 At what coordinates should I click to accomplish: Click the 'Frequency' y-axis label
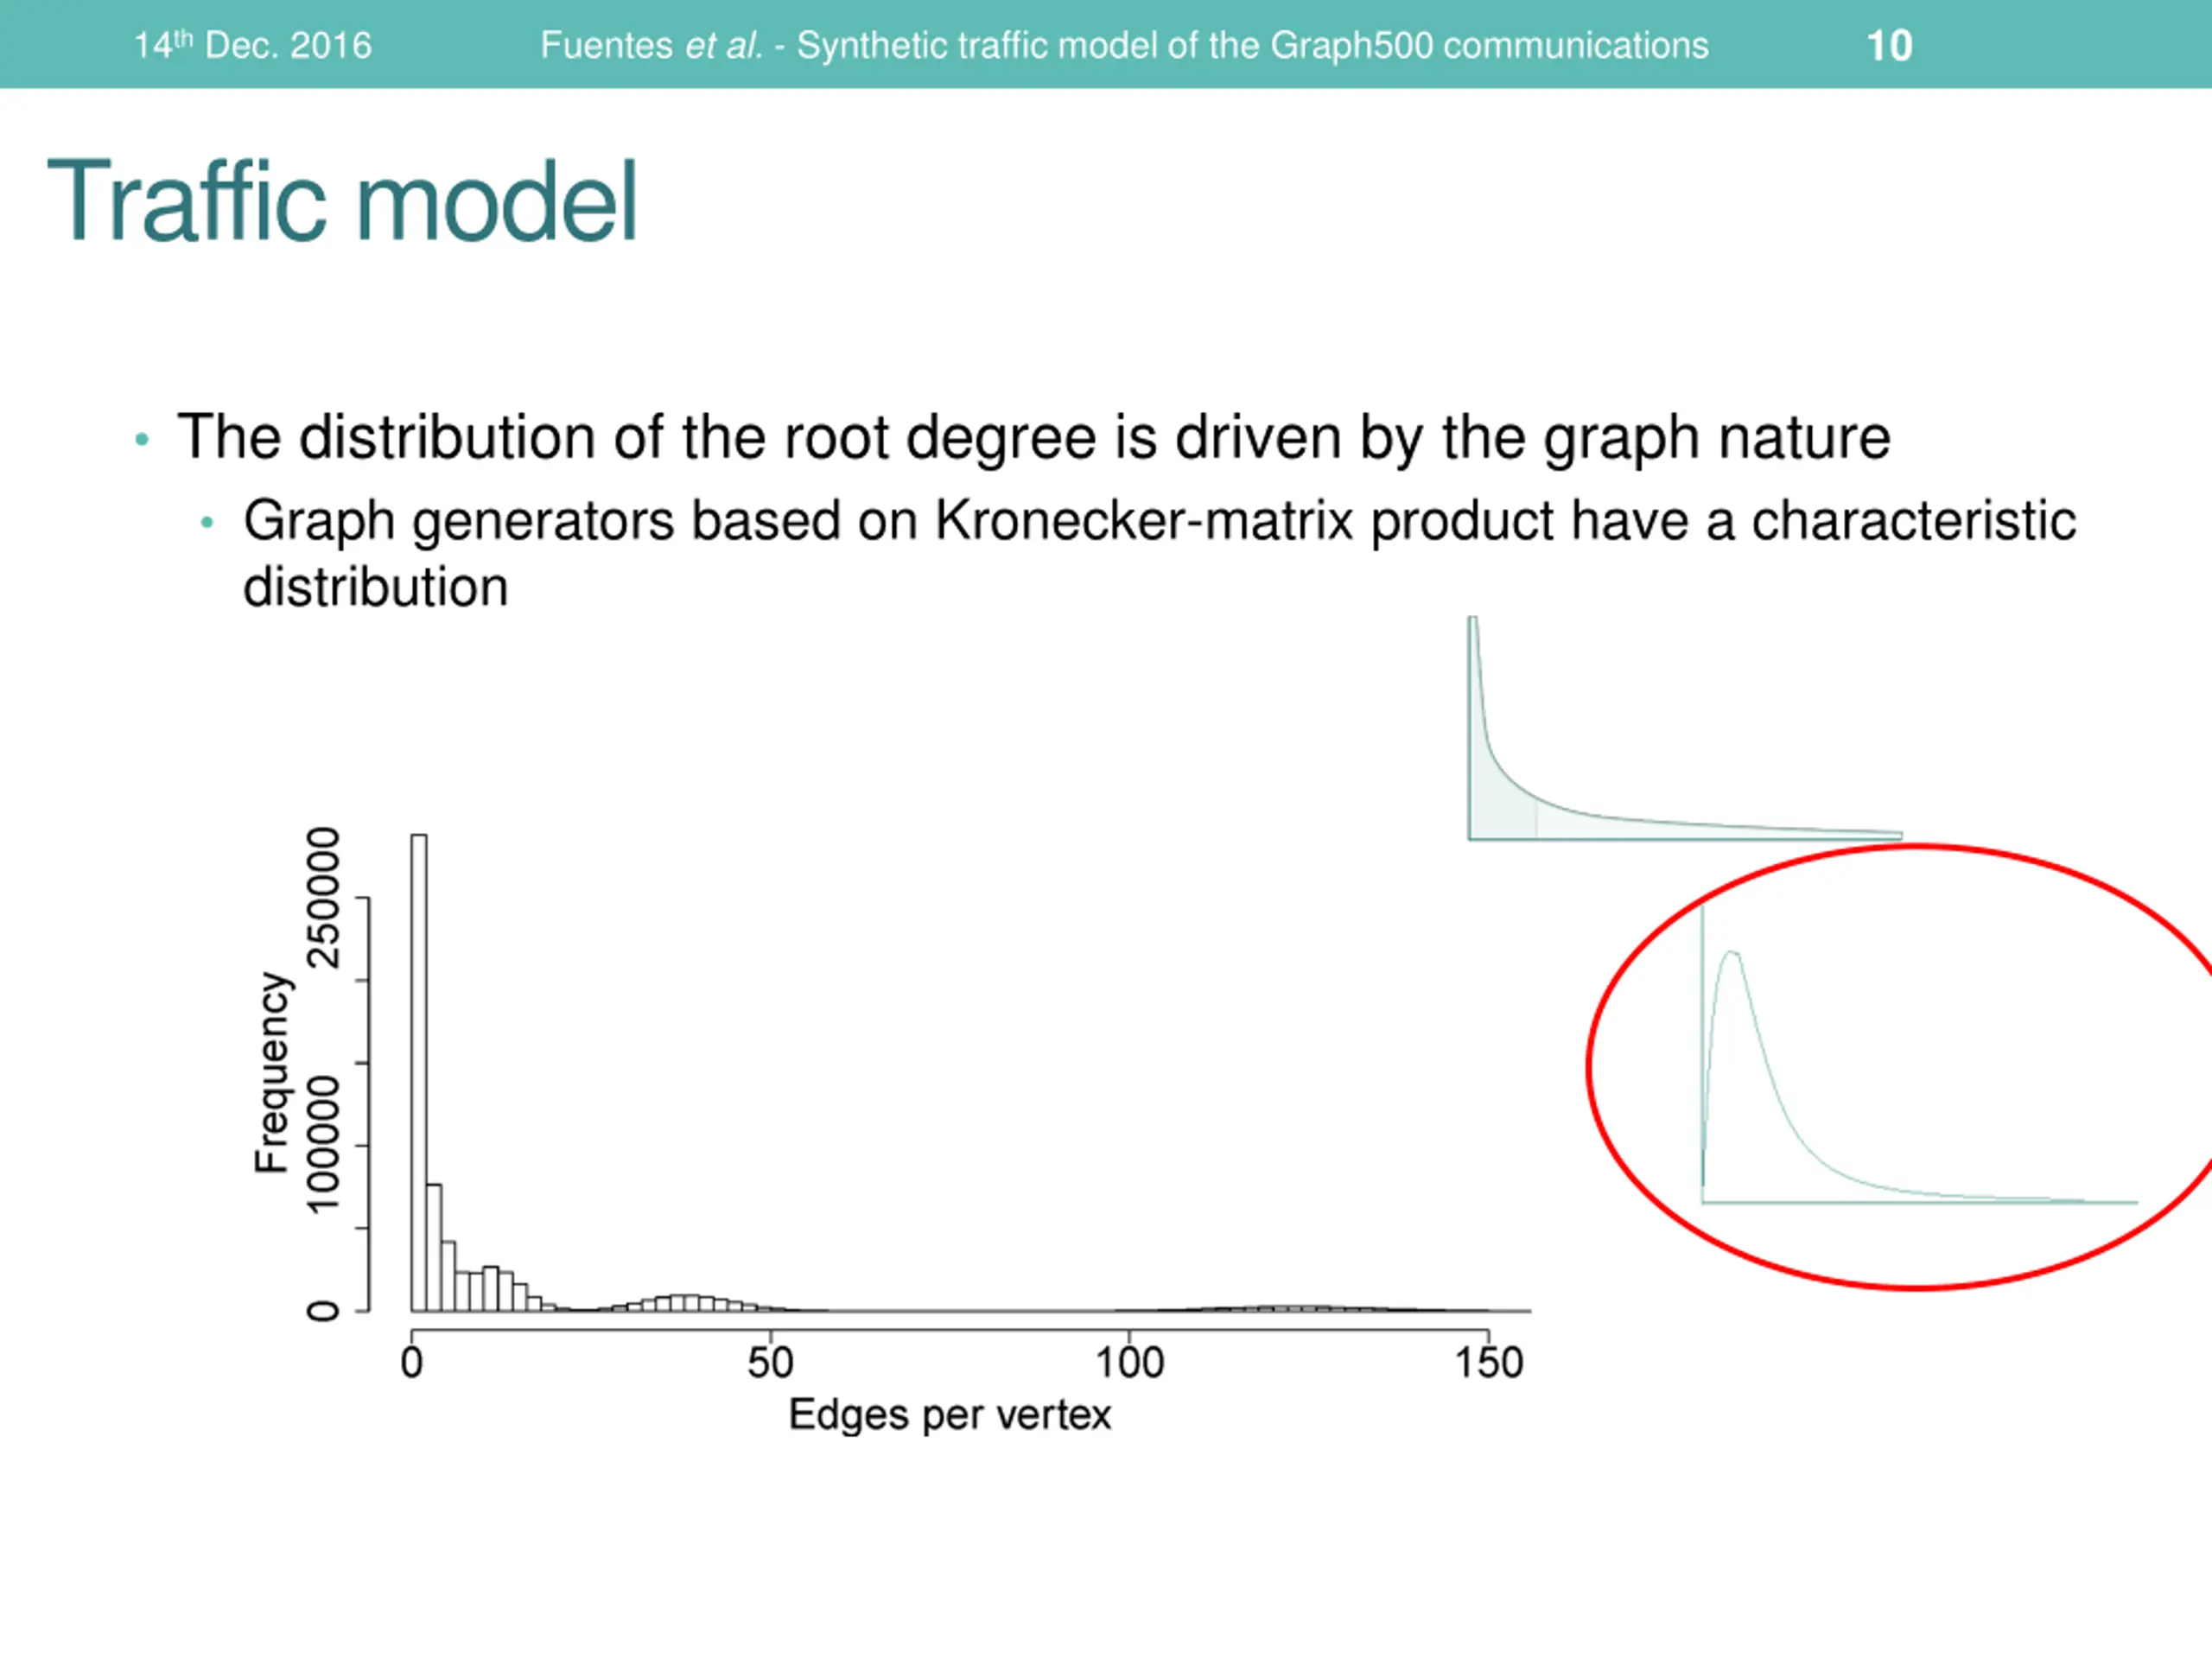point(272,1072)
